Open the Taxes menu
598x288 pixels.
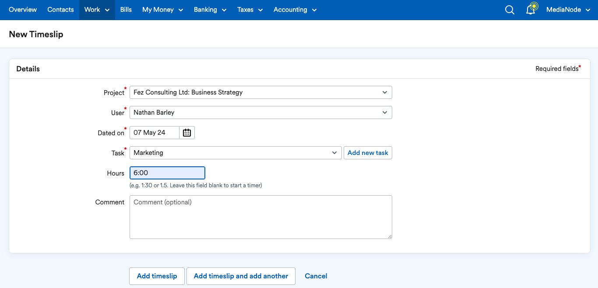250,10
